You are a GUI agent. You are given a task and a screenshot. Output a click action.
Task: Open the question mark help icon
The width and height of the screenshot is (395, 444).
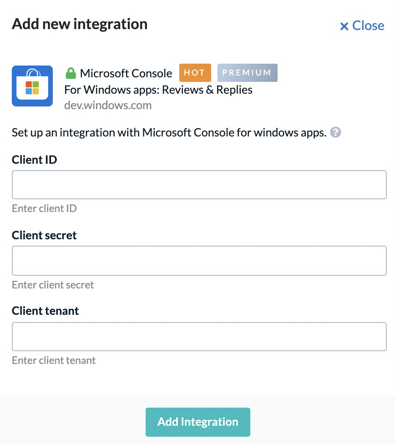point(335,132)
